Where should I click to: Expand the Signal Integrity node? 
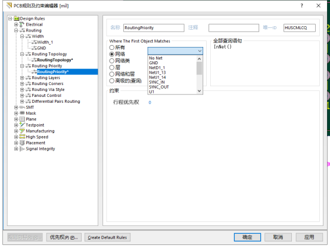[16, 149]
